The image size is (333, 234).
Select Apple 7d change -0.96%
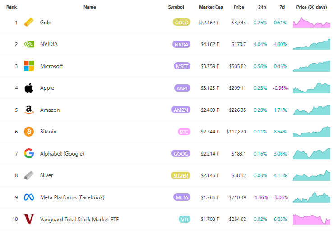(280, 88)
